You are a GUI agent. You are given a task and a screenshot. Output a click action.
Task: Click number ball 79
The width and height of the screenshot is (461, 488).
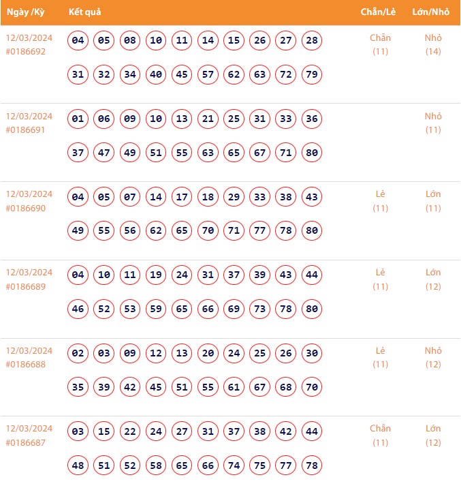[312, 74]
